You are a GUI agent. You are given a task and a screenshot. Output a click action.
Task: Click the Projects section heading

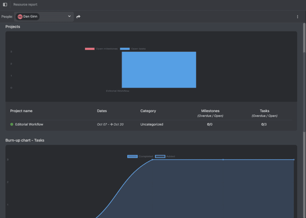click(13, 27)
